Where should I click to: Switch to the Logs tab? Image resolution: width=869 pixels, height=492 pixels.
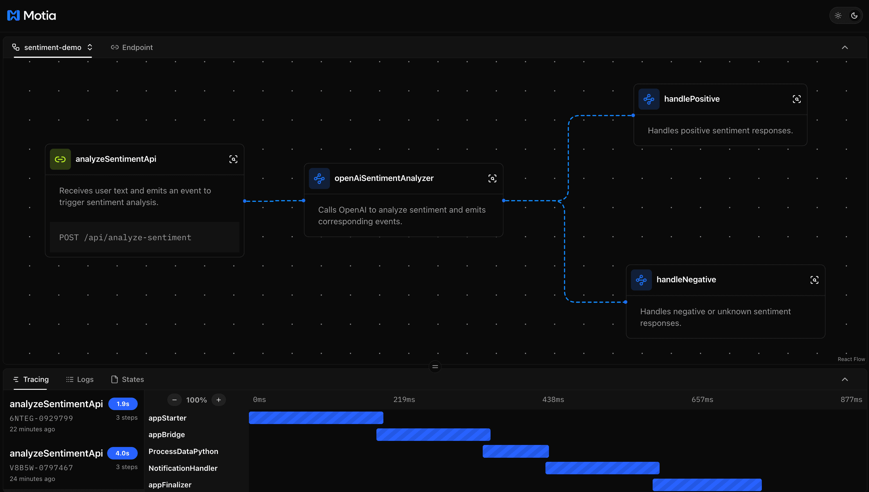point(80,379)
